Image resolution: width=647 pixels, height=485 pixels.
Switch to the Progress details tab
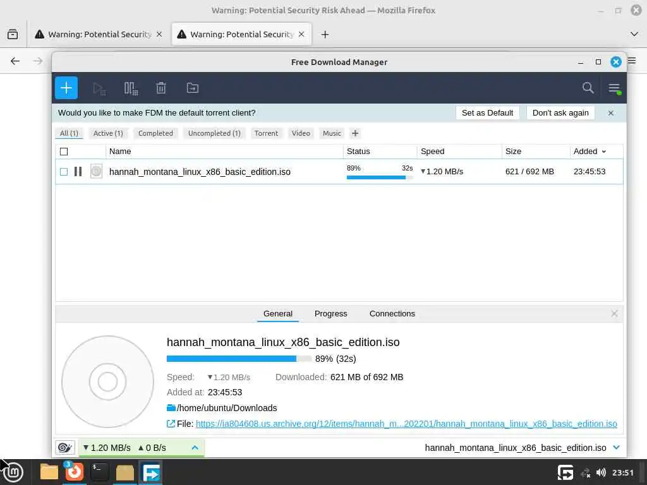tap(330, 314)
